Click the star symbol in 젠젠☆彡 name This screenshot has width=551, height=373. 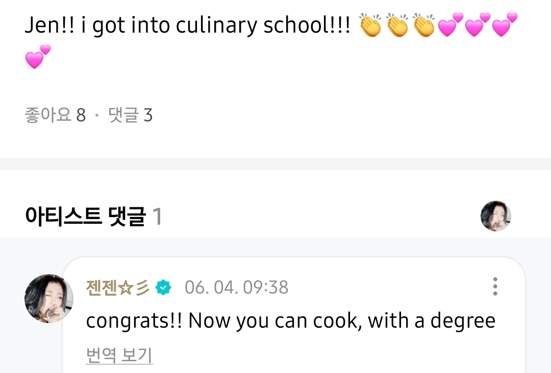126,287
